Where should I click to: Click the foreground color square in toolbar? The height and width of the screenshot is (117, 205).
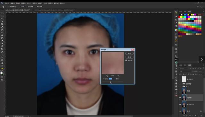tap(1, 73)
